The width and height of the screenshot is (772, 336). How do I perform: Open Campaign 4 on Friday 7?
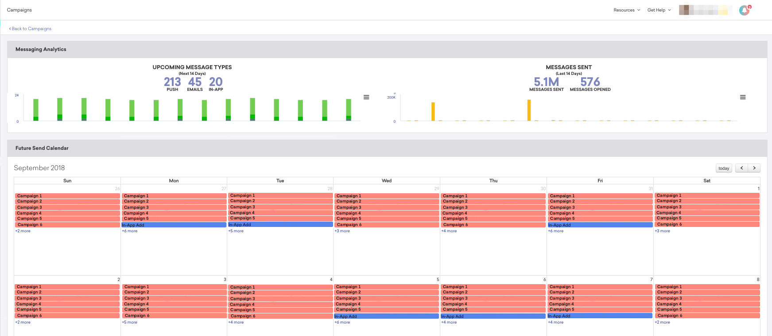pyautogui.click(x=600, y=304)
